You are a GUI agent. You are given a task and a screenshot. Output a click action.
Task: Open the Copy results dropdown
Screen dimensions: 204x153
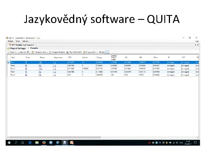click(91, 52)
